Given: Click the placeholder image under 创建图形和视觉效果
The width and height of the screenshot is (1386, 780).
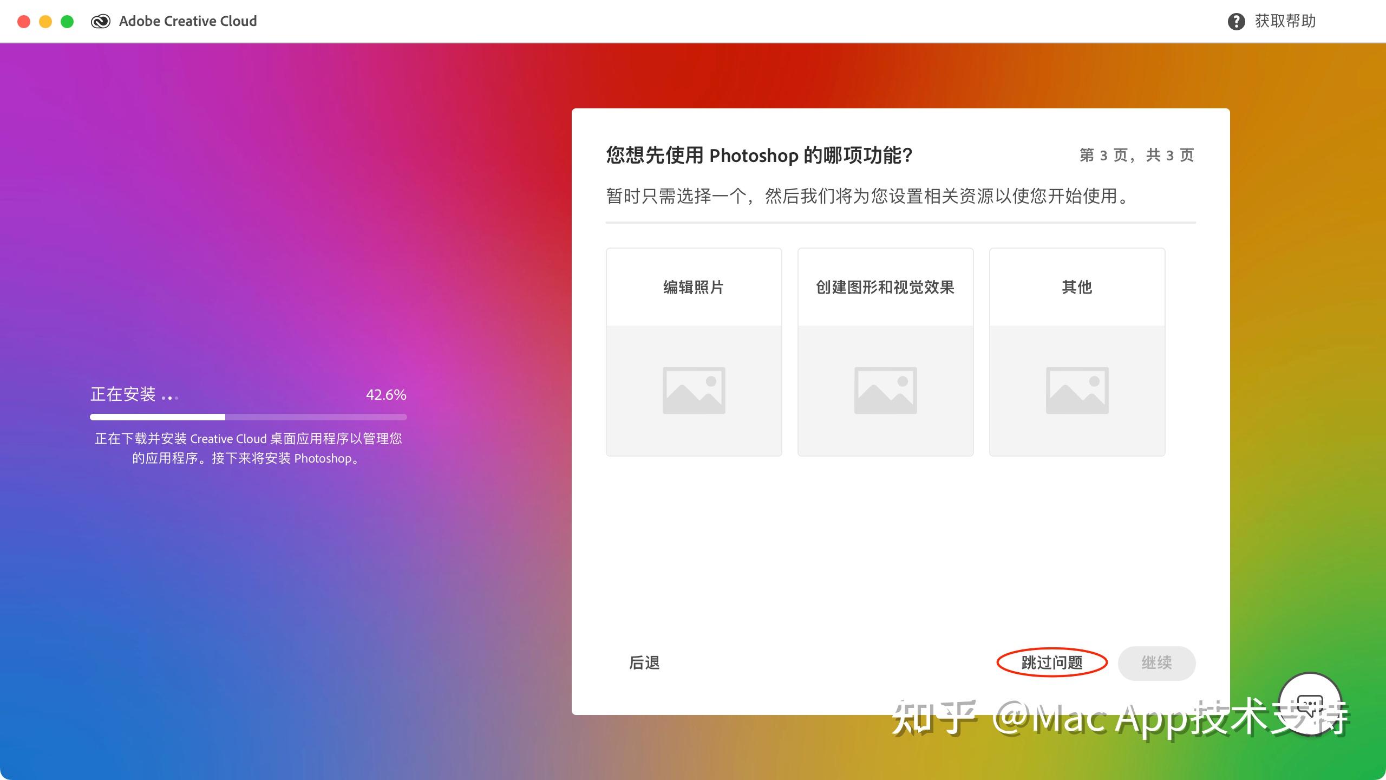Looking at the screenshot, I should tap(885, 391).
